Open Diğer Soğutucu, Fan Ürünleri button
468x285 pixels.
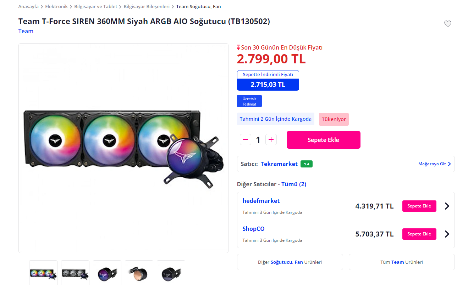(290, 262)
